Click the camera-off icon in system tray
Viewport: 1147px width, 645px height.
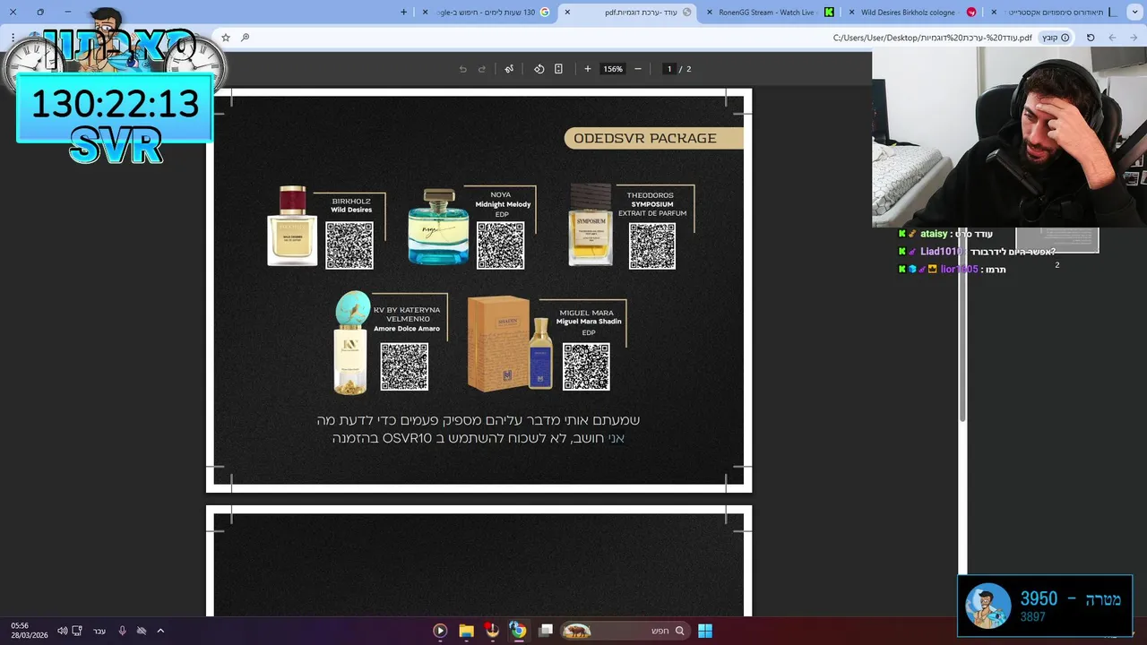142,631
